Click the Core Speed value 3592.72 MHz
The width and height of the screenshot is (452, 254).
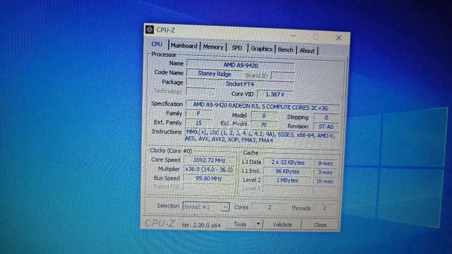tap(209, 161)
